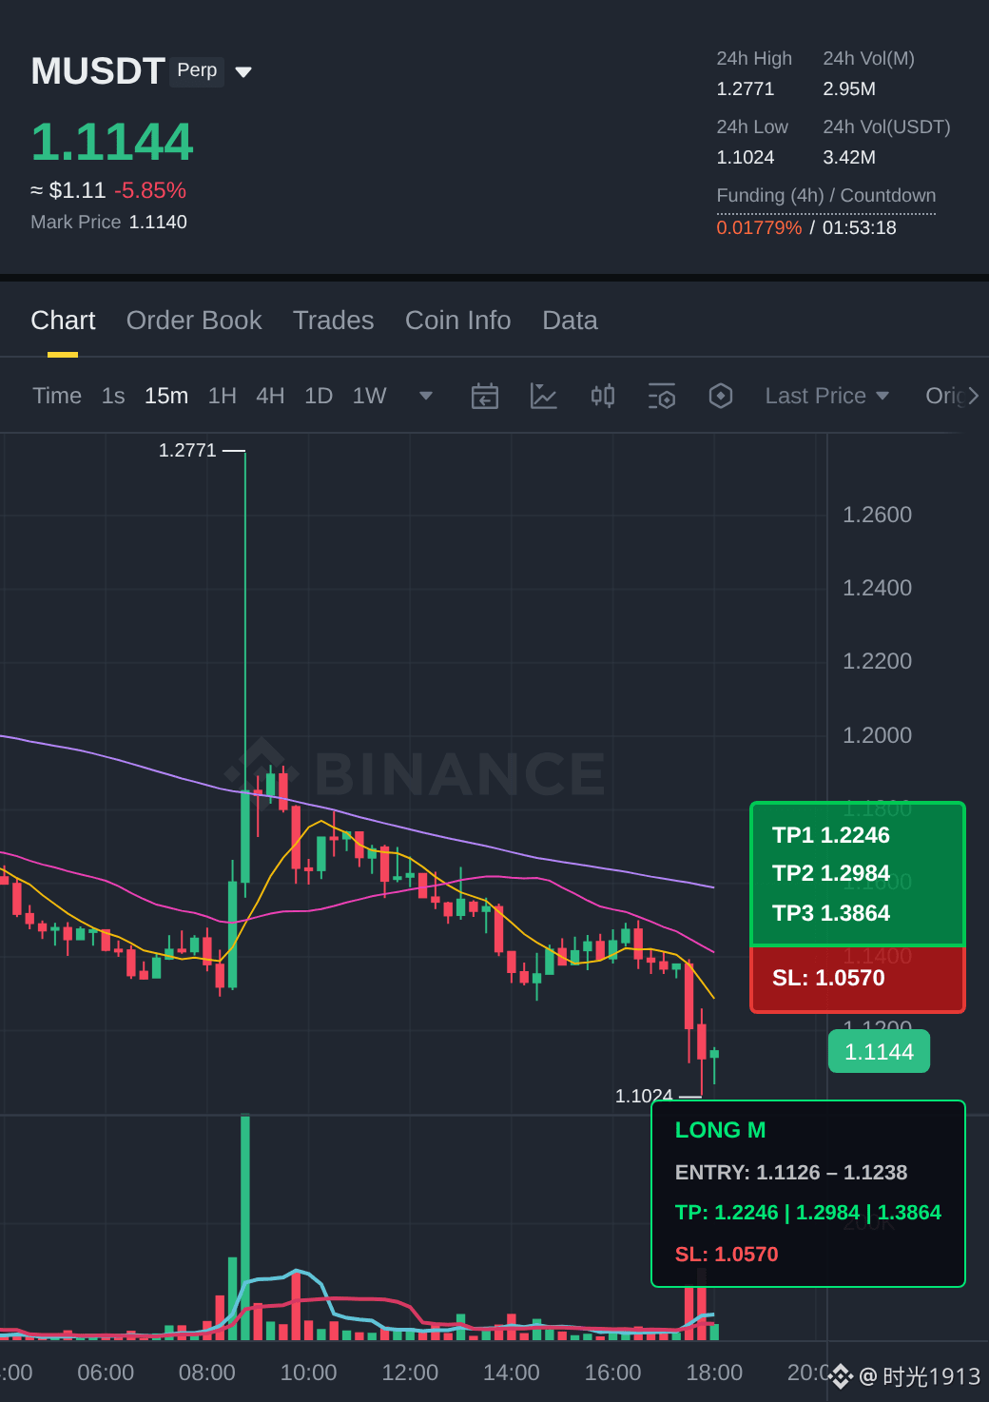Select the 1H chart interval
Viewport: 989px width, 1402px height.
click(223, 396)
